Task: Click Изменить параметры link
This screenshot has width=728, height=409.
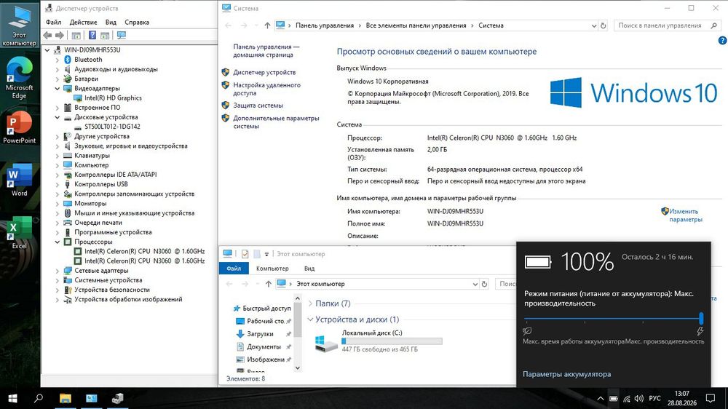Action: click(685, 215)
